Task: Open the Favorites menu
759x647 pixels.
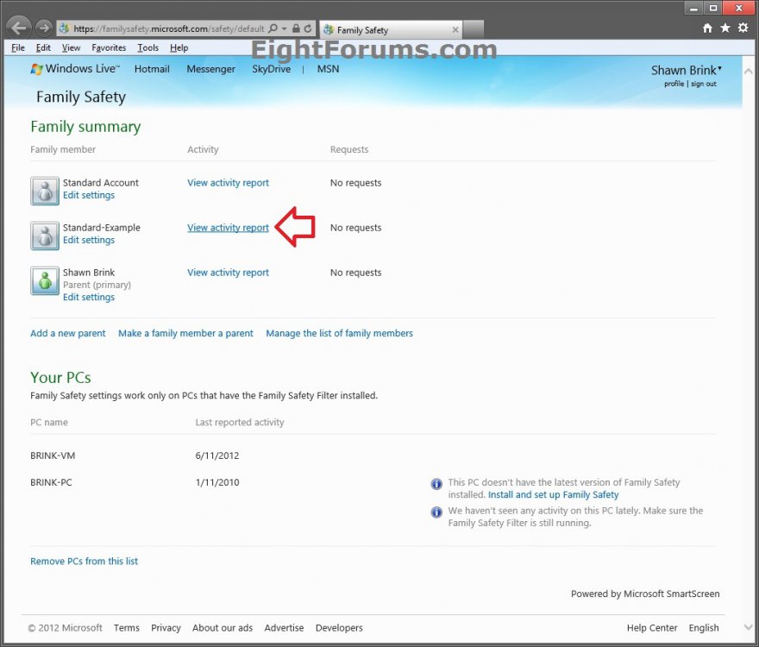Action: [109, 47]
